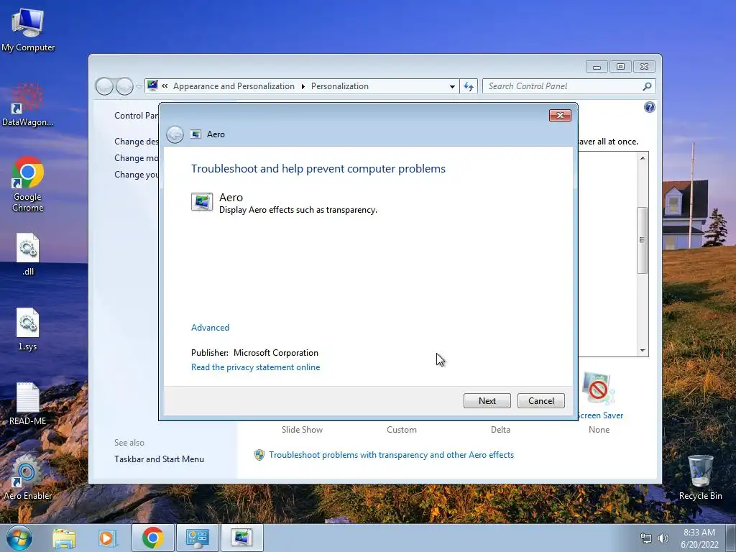The height and width of the screenshot is (552, 736).
Task: Click the Screen Saver icon in Personalization
Action: pyautogui.click(x=599, y=390)
